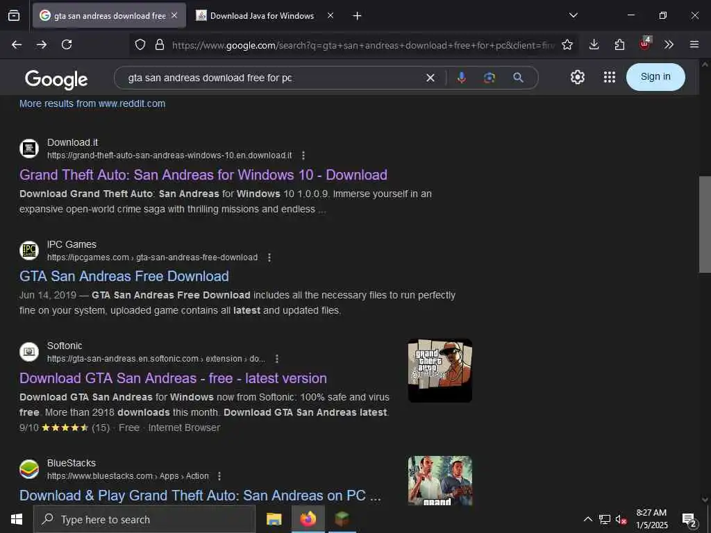Open the Google apps grid

pyautogui.click(x=610, y=77)
